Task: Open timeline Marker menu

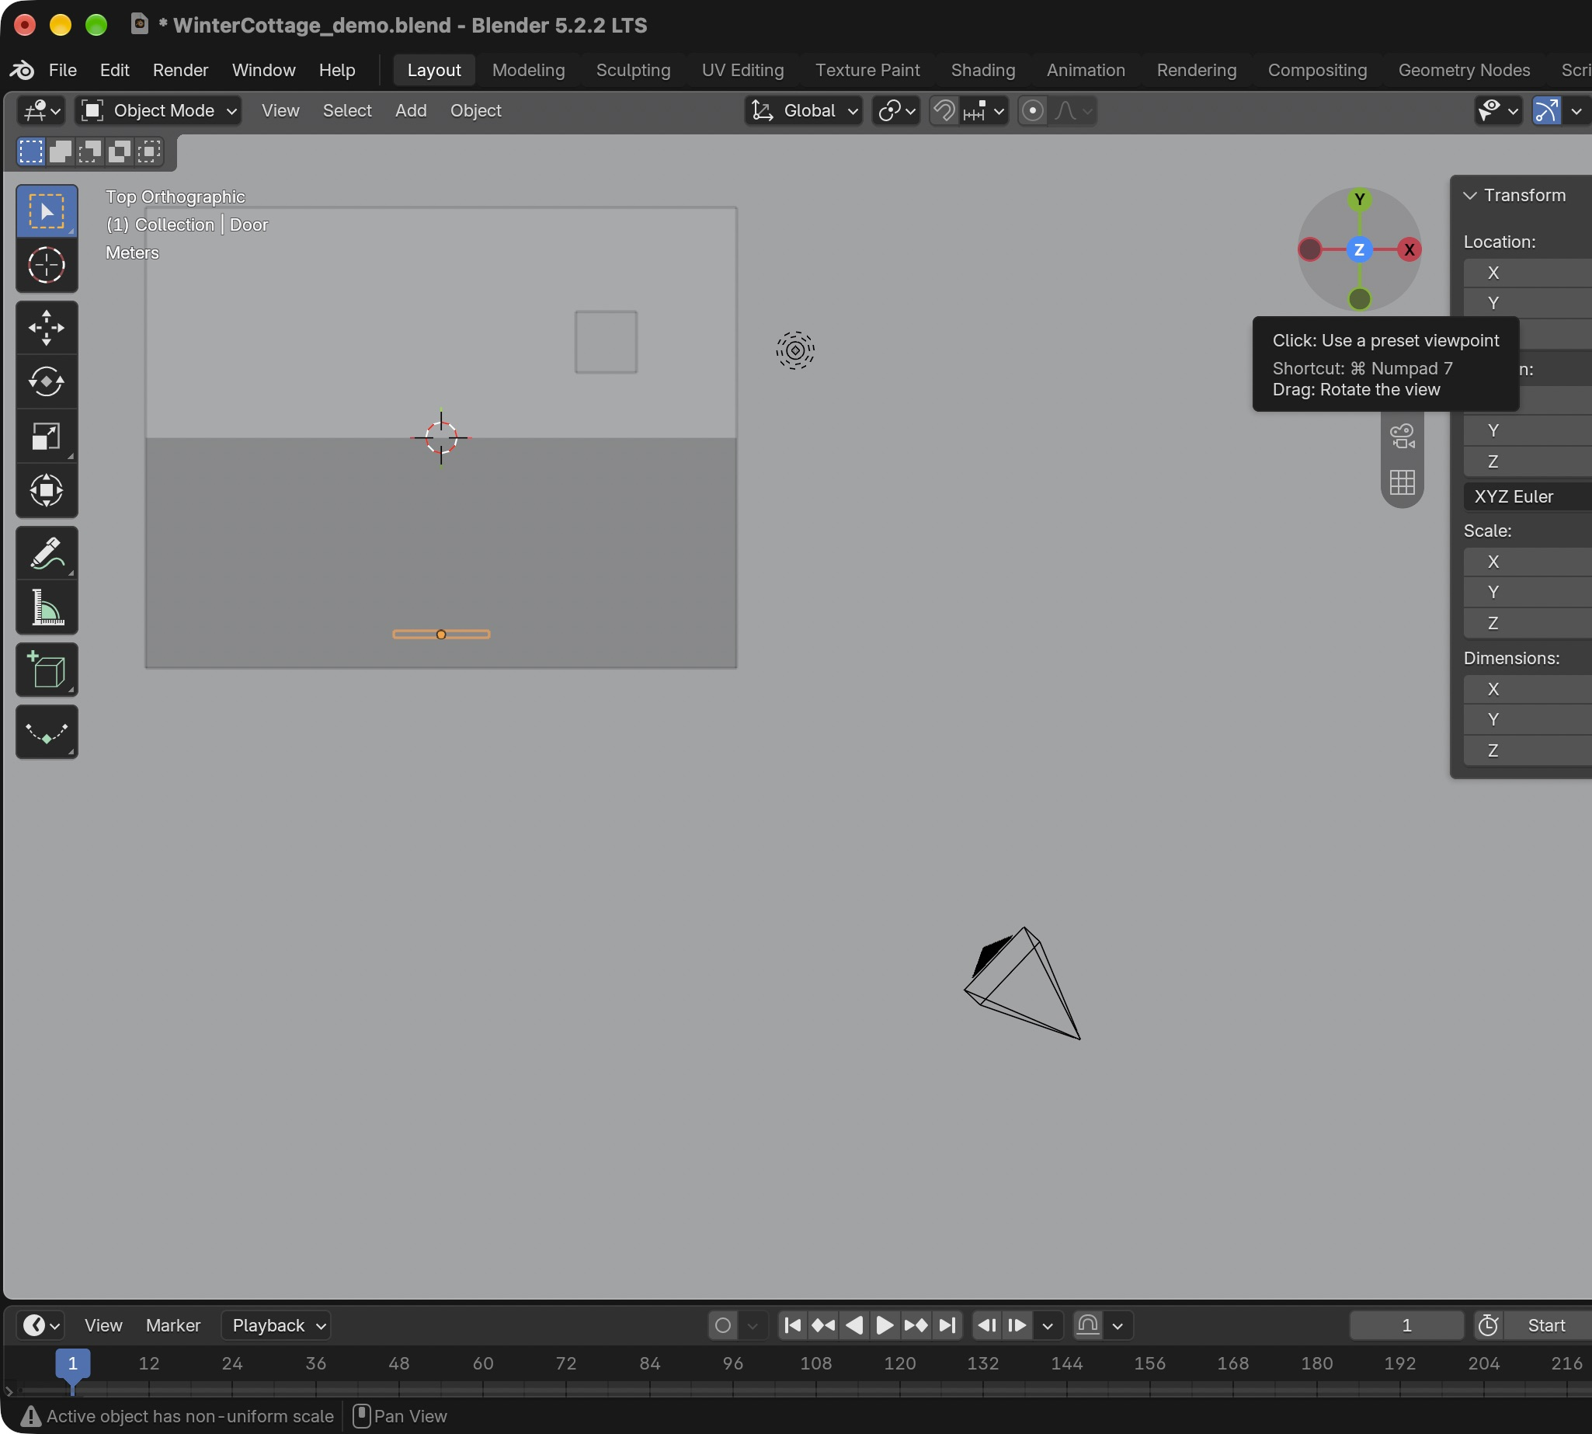Action: [172, 1326]
